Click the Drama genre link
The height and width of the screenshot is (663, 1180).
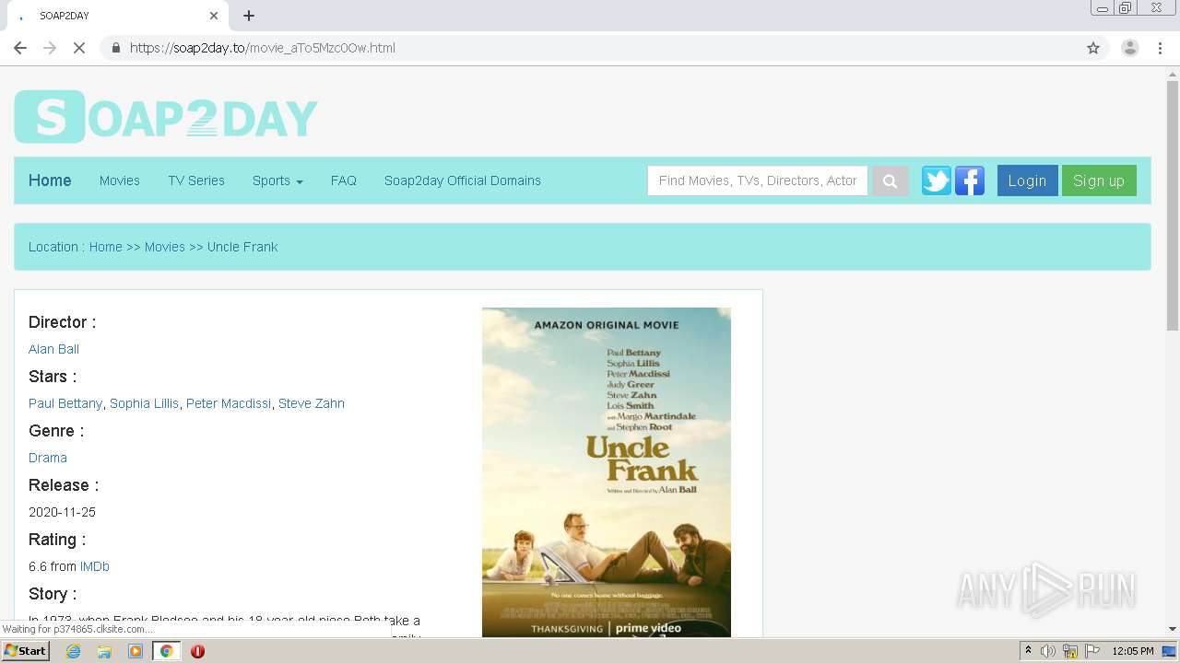pos(48,458)
